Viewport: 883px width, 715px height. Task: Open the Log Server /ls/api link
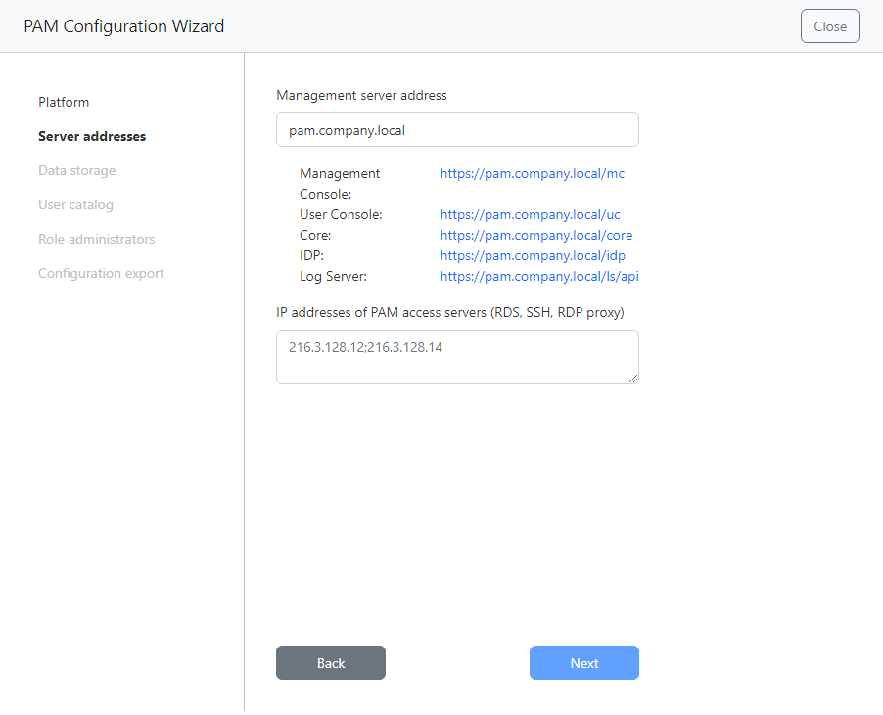tap(538, 276)
